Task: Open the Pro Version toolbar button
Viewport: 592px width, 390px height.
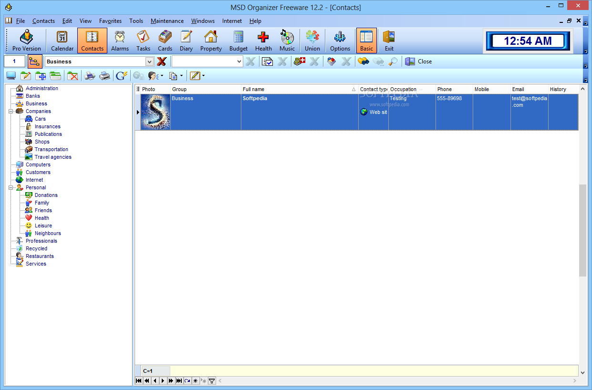Action: coord(27,41)
